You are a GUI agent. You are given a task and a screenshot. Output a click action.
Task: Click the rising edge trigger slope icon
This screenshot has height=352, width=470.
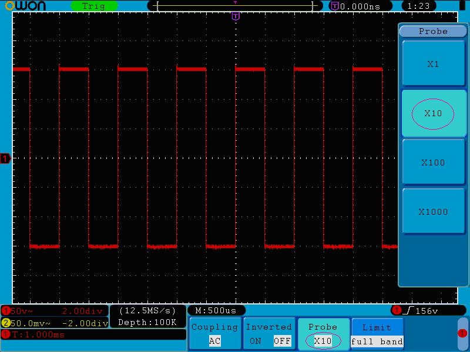tap(408, 311)
